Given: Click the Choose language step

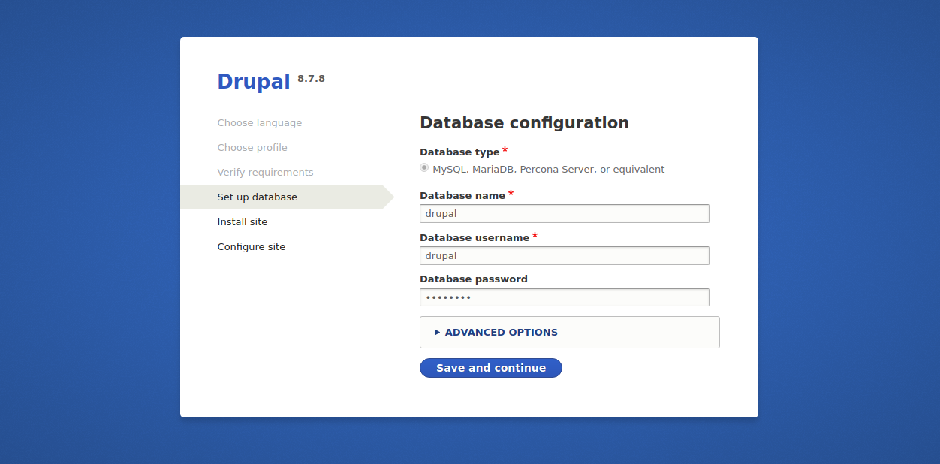Looking at the screenshot, I should (x=260, y=122).
